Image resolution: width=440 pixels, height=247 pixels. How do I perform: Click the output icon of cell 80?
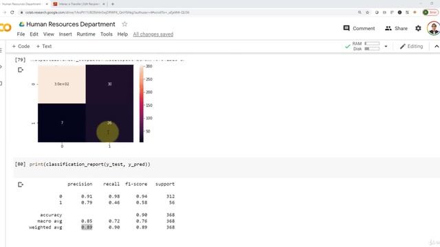21,185
